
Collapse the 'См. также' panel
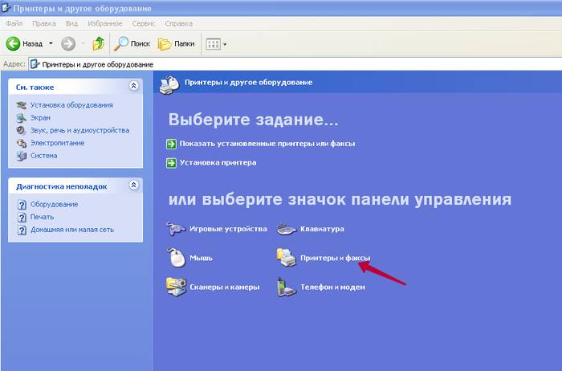tap(133, 86)
